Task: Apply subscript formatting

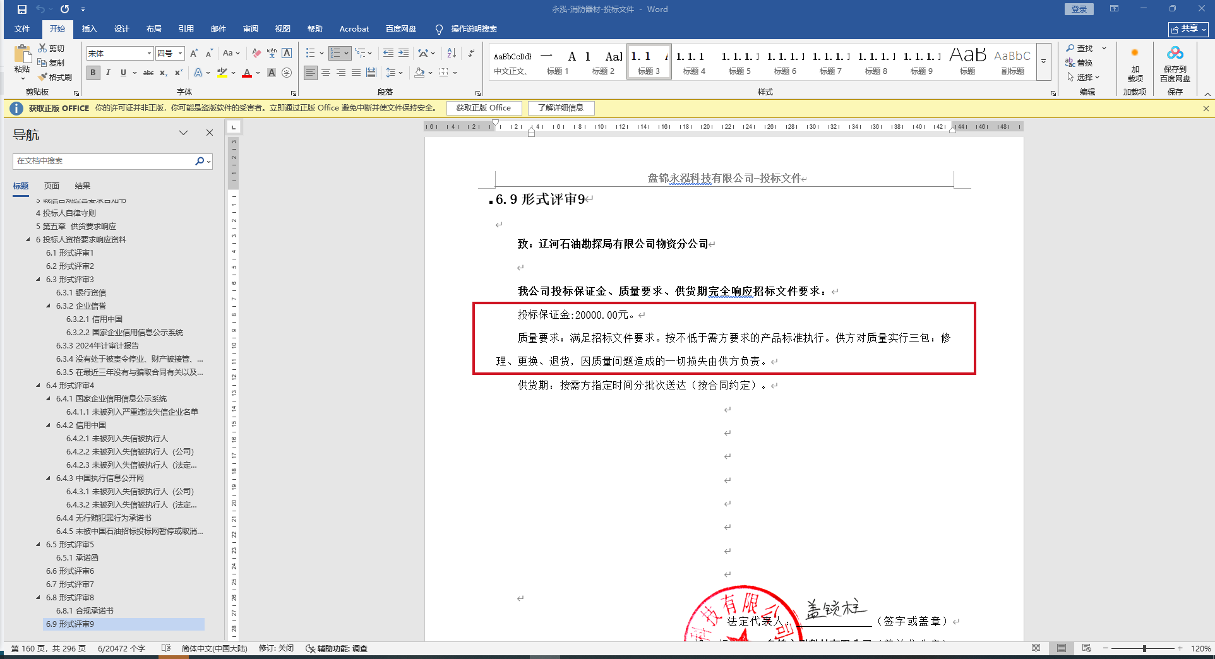Action: click(x=164, y=73)
